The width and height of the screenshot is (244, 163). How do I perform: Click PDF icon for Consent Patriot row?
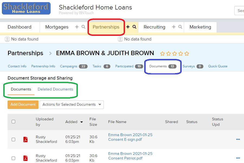click(x=25, y=158)
